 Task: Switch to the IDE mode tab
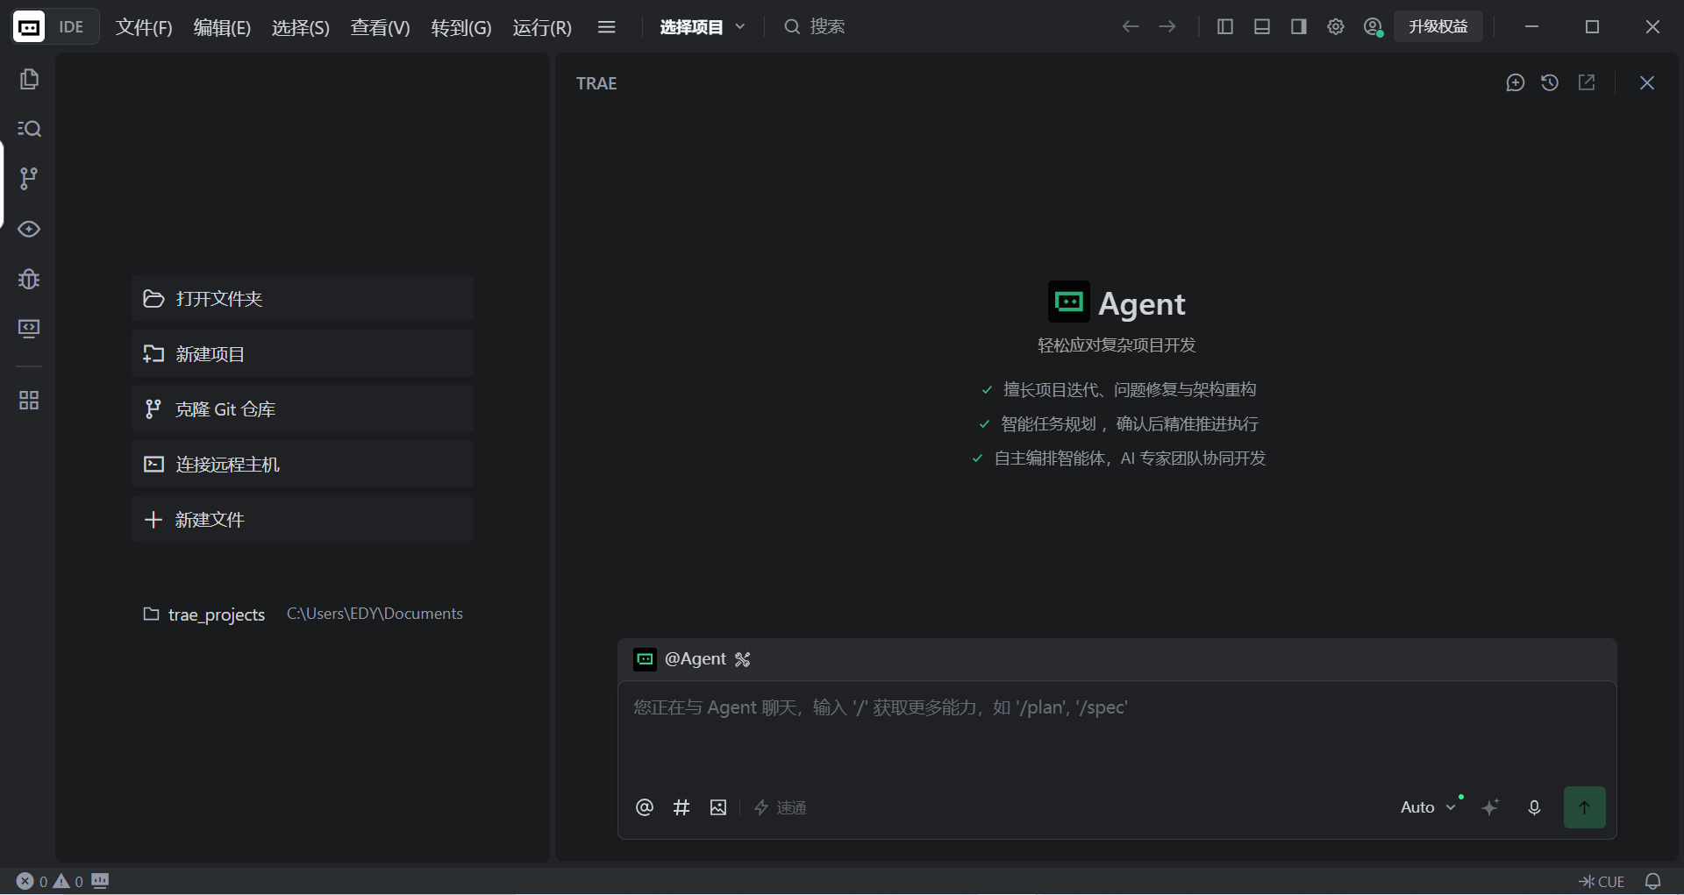(x=71, y=27)
